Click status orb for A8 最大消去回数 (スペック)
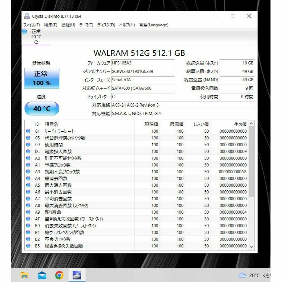The image size is (282, 282). point(28,205)
